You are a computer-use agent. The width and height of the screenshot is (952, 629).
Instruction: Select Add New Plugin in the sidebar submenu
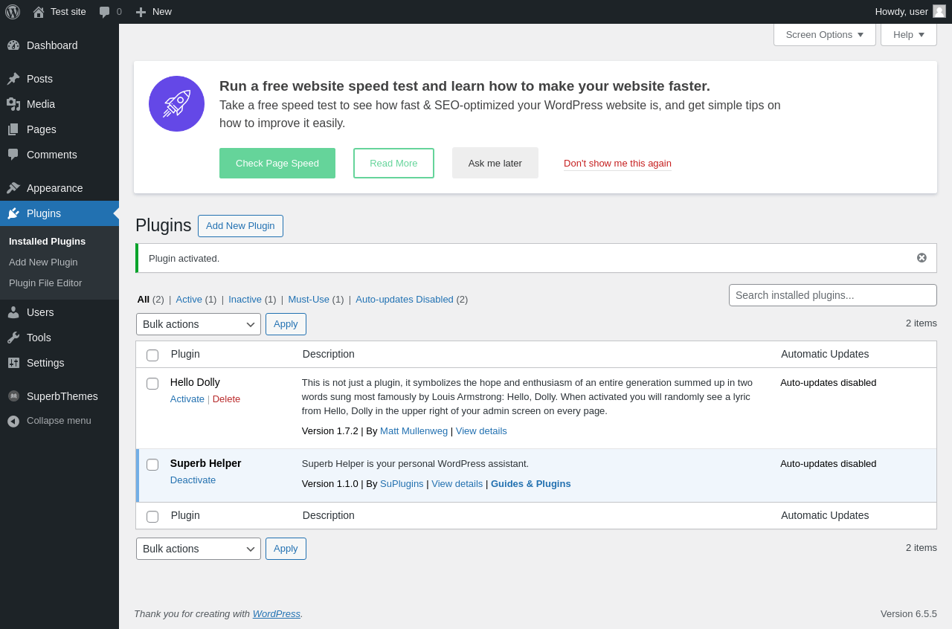coord(43,262)
